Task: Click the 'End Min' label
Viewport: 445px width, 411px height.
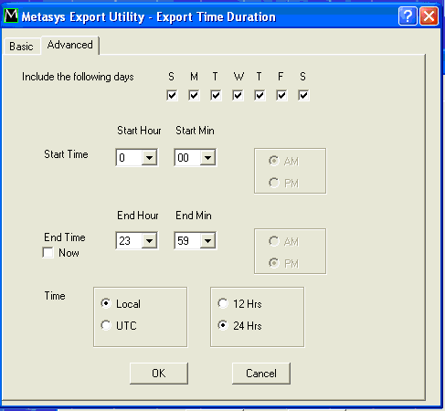Action: [194, 216]
